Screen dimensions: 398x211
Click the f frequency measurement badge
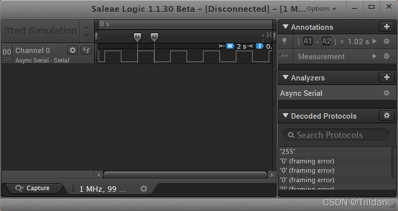coord(260,46)
